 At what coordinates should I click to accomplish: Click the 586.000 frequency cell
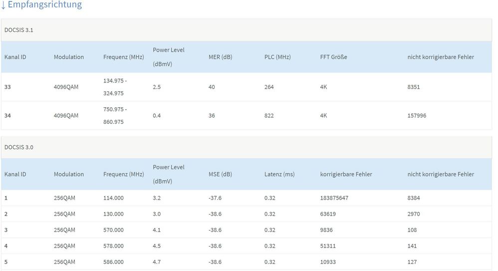click(113, 262)
